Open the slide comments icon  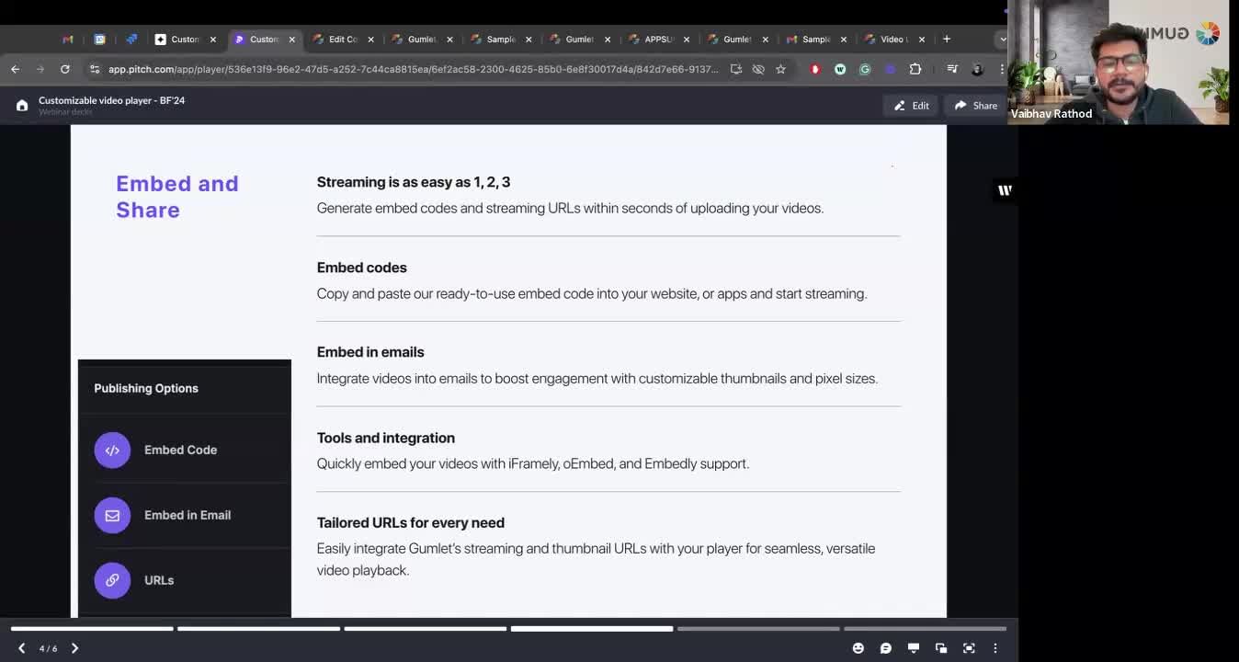(x=885, y=648)
